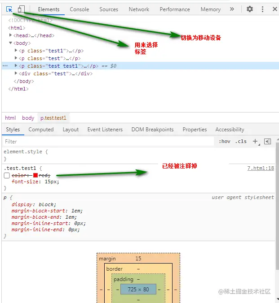Select body in the breadcrumb bar

click(28, 118)
